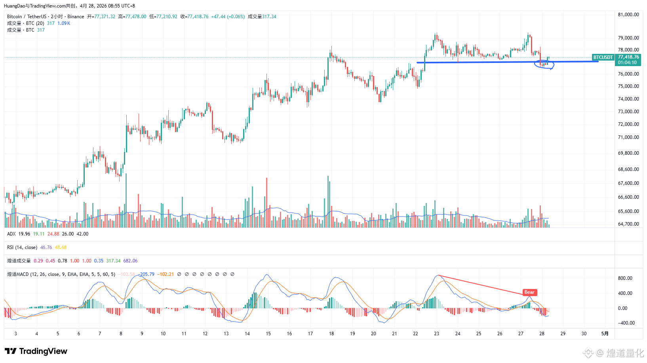This screenshot has width=647, height=363.
Task: Click the blue MACD value −205.79
Action: 146,274
